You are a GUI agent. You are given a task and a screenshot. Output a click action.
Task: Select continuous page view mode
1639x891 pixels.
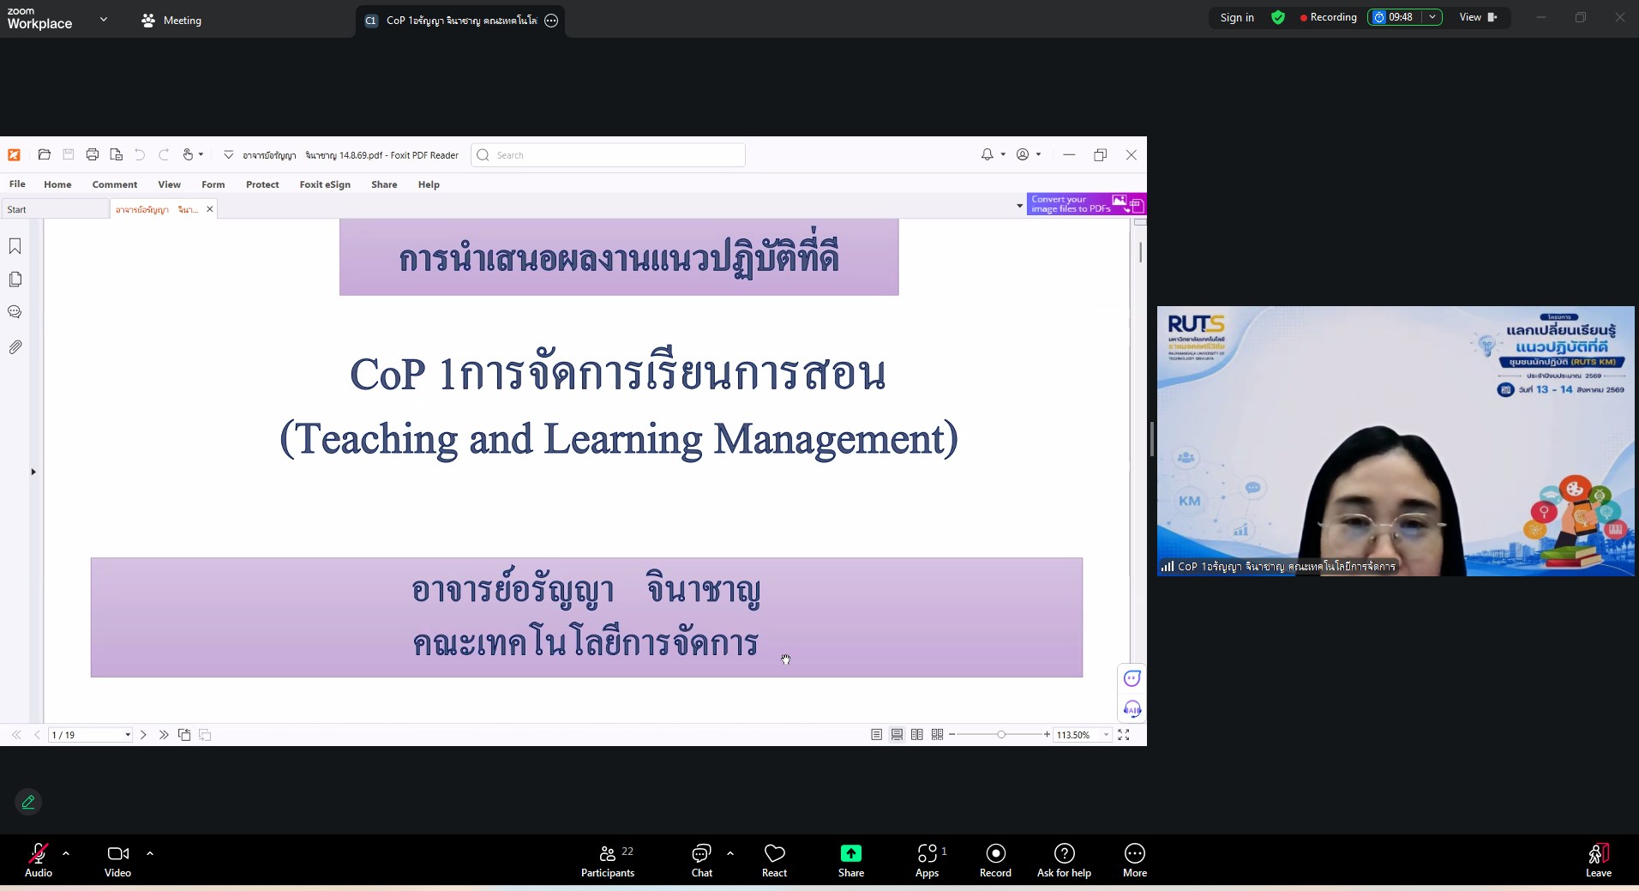click(897, 735)
